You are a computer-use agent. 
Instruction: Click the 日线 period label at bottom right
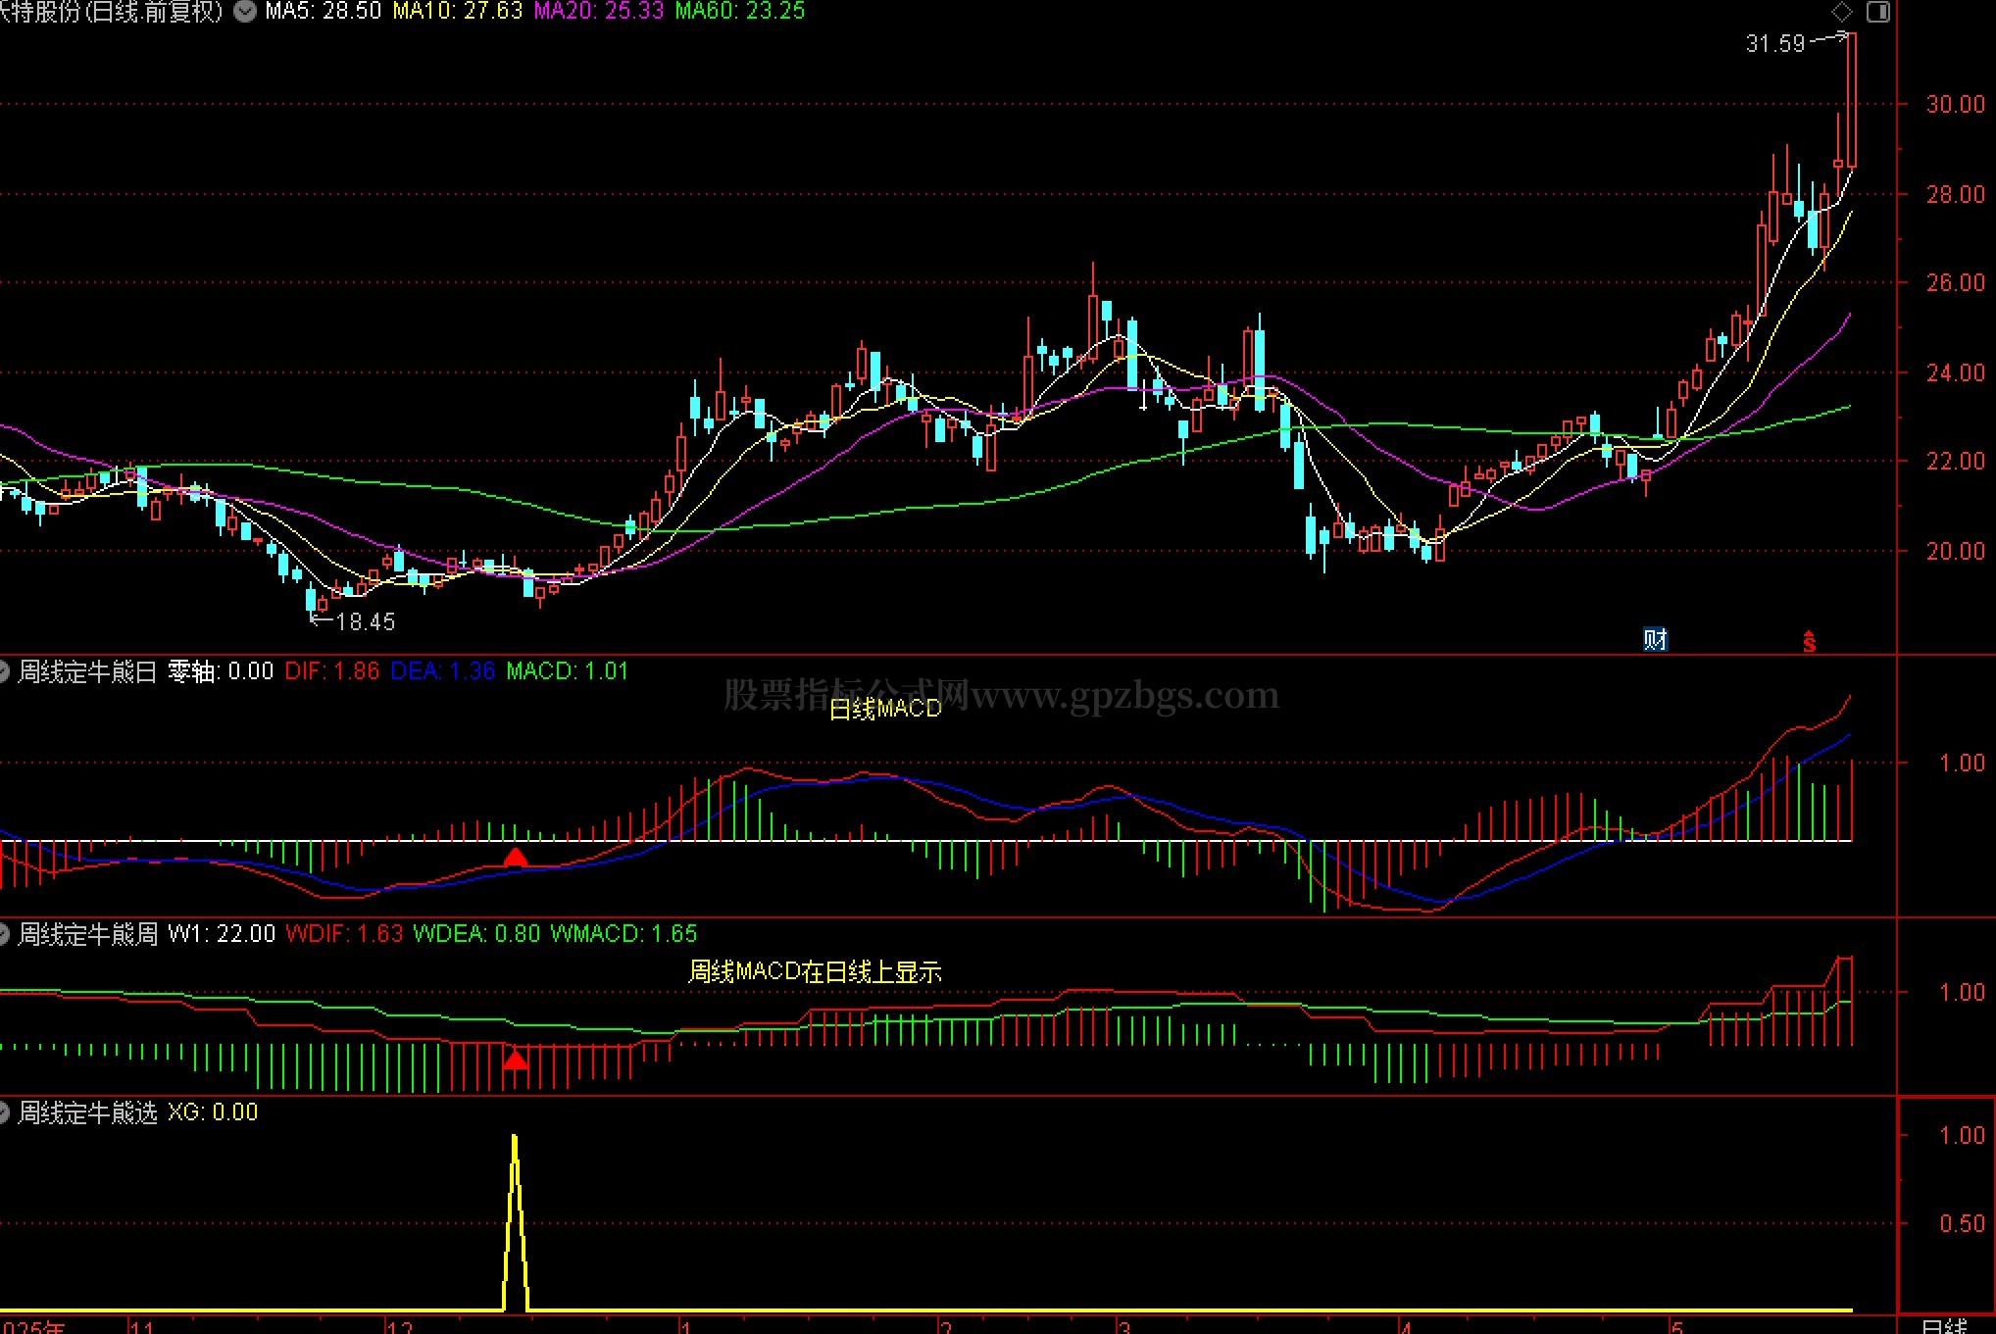1944,1326
